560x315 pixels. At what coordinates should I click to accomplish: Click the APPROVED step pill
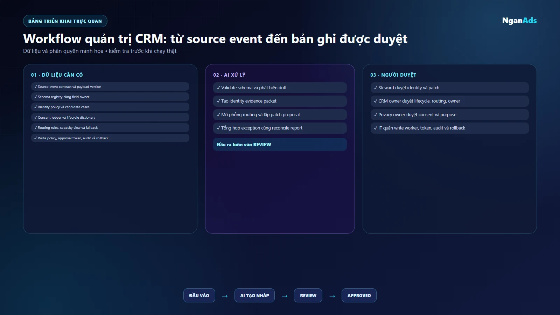click(x=359, y=295)
